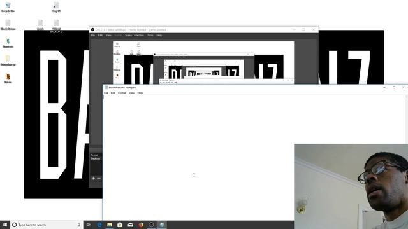Add a scene with OBS plus button

(93, 178)
